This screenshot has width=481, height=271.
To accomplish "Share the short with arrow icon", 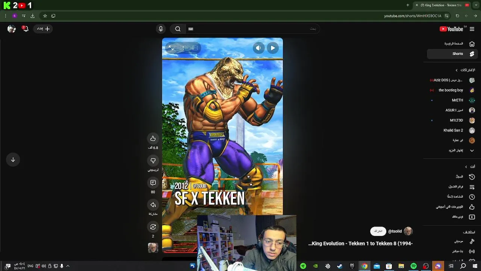I will [x=153, y=205].
